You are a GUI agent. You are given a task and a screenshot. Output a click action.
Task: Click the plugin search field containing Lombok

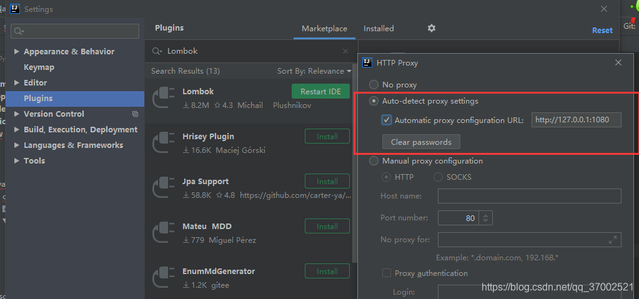pyautogui.click(x=253, y=51)
